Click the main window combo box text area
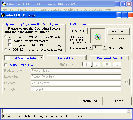133x120 pixels. click(64, 111)
